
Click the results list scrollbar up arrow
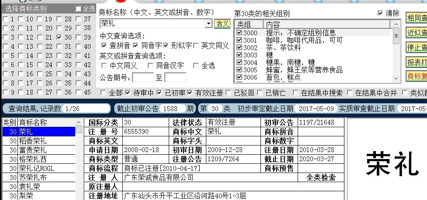click(x=79, y=122)
